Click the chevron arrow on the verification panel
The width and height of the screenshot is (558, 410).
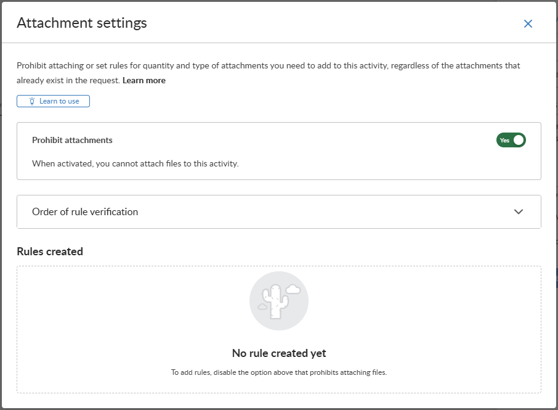coord(519,212)
